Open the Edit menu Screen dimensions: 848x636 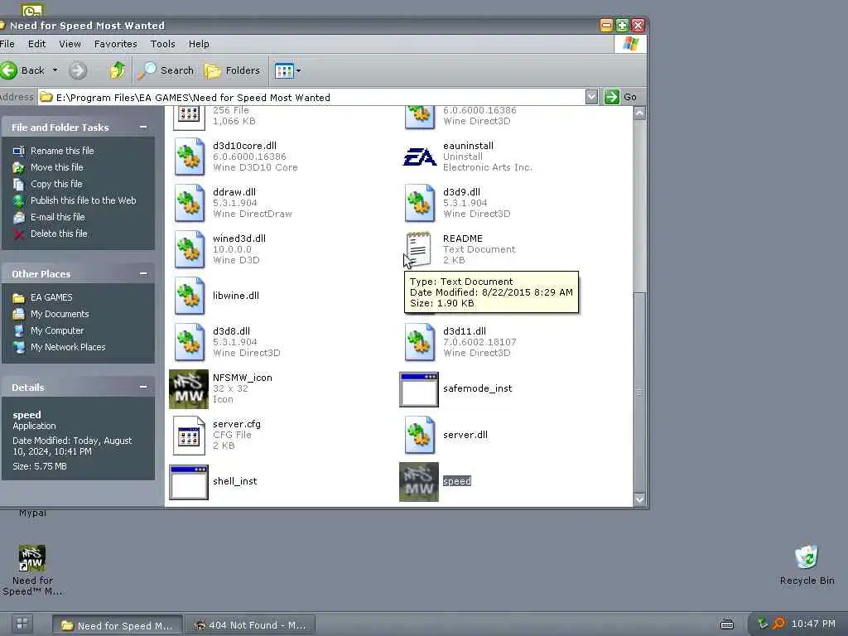(36, 44)
